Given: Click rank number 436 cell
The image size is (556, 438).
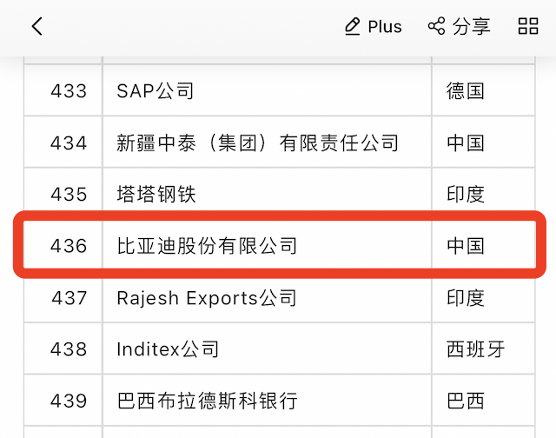Looking at the screenshot, I should (x=69, y=246).
